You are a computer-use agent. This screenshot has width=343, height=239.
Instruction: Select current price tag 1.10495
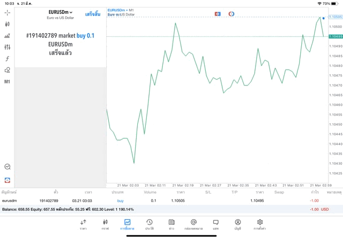tap(336, 36)
